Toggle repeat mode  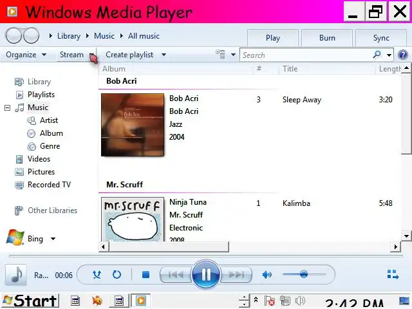117,275
